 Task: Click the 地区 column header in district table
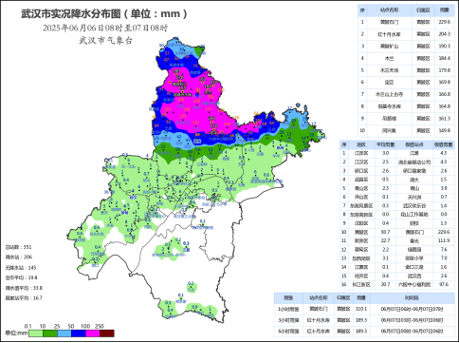(x=361, y=144)
